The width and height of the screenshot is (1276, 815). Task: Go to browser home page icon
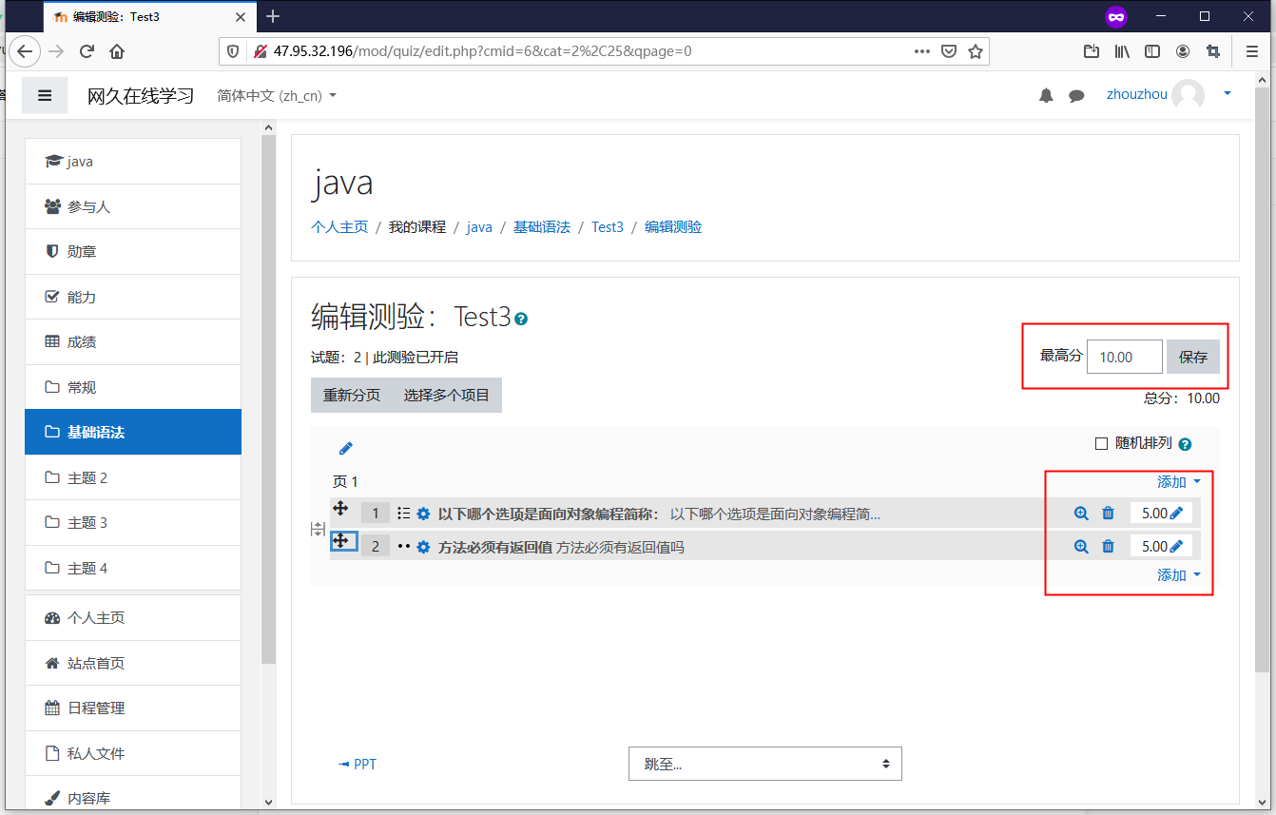click(117, 51)
